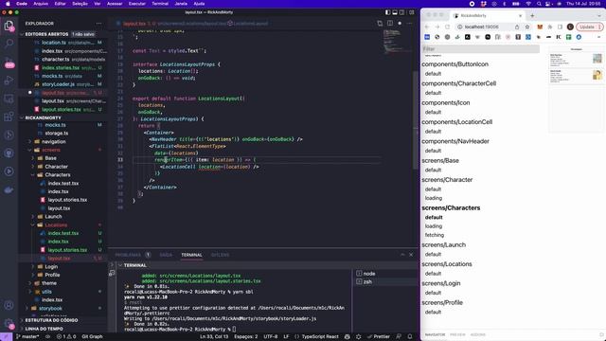
Task: Open the screens/Characters loading story
Action: click(x=434, y=226)
